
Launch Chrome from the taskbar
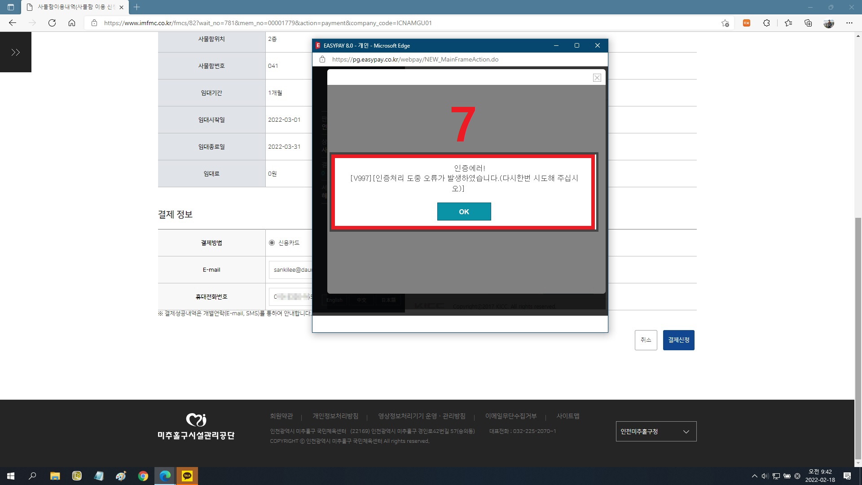tap(143, 476)
